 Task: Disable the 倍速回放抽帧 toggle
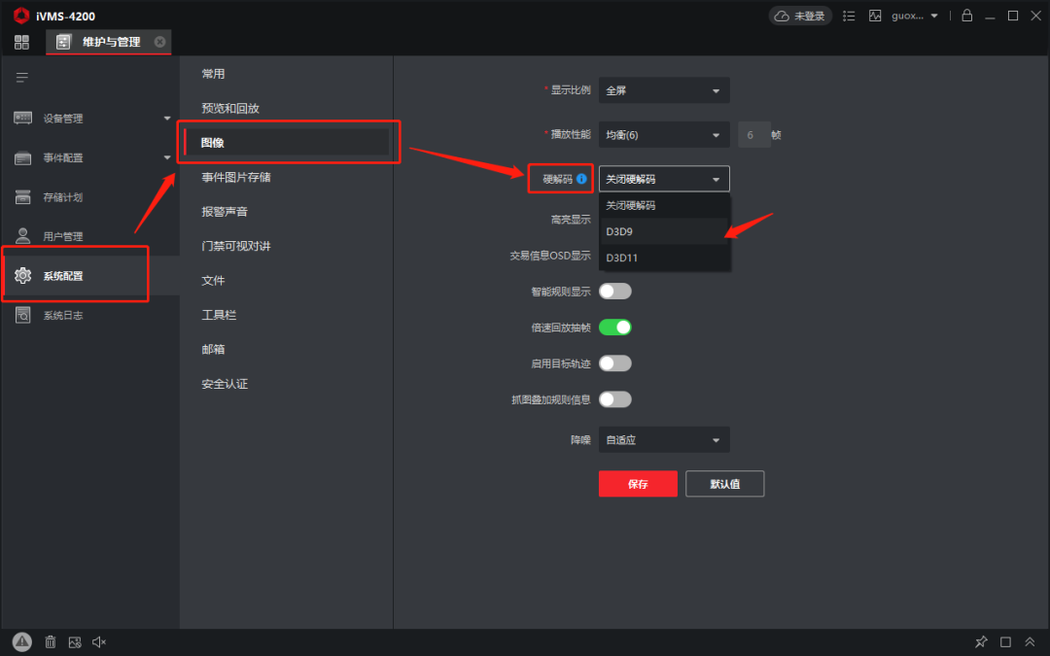point(614,328)
